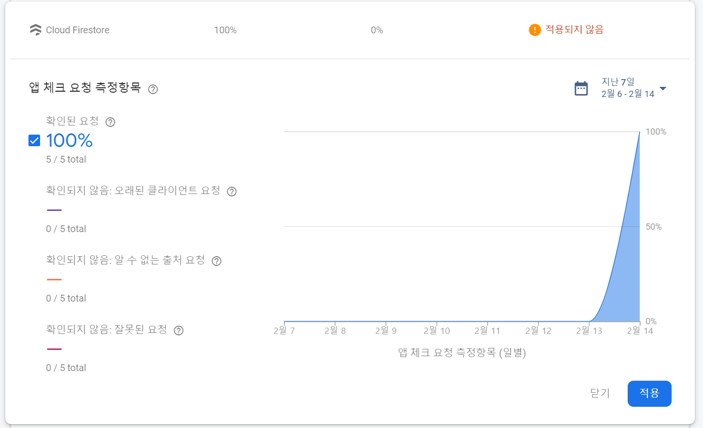
Task: Open help for 앱 체크 요청 측정항목
Action: point(153,89)
